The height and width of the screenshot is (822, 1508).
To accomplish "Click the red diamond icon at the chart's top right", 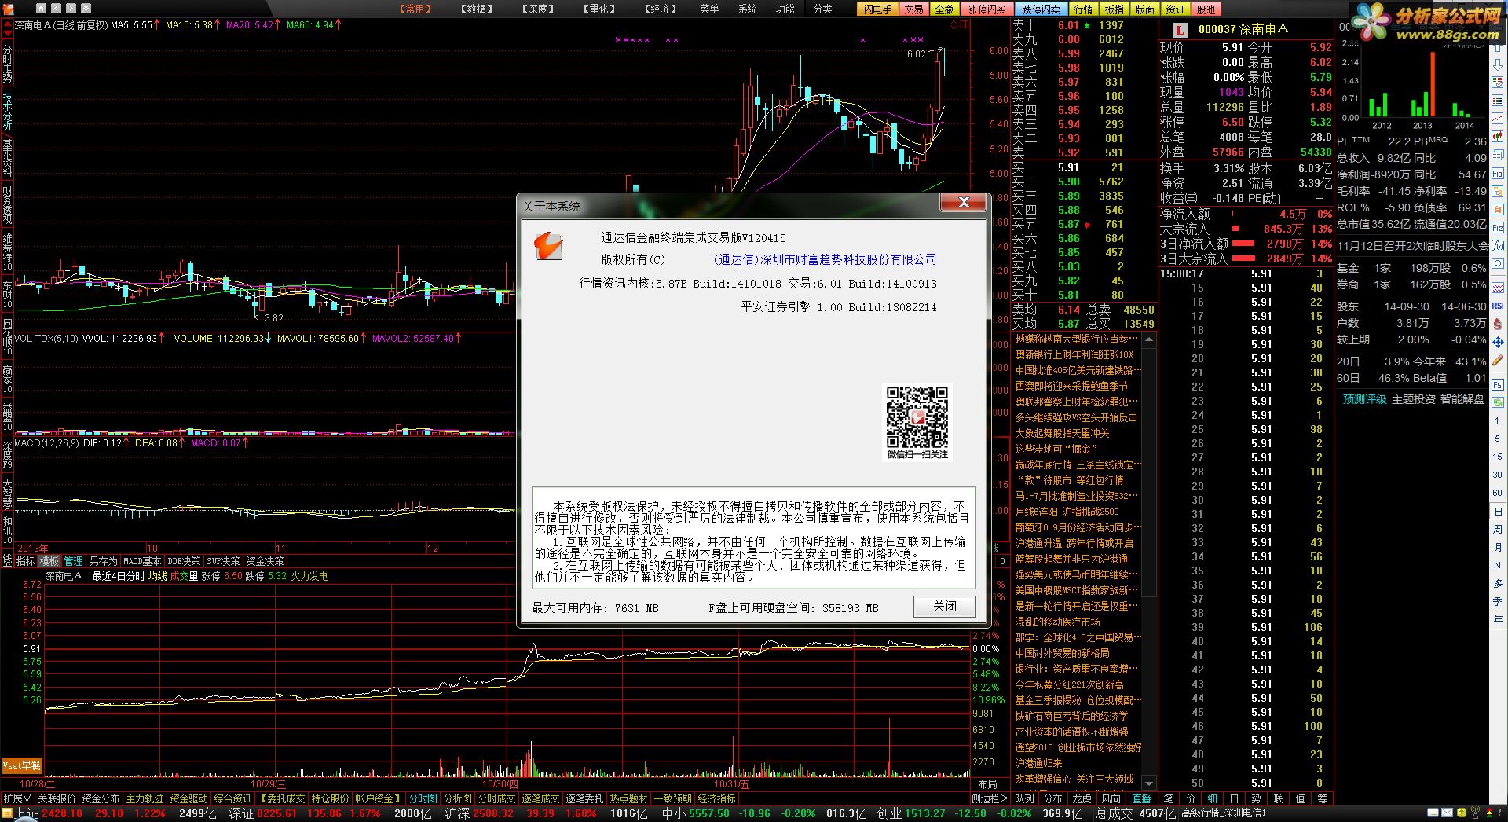I will (x=954, y=25).
